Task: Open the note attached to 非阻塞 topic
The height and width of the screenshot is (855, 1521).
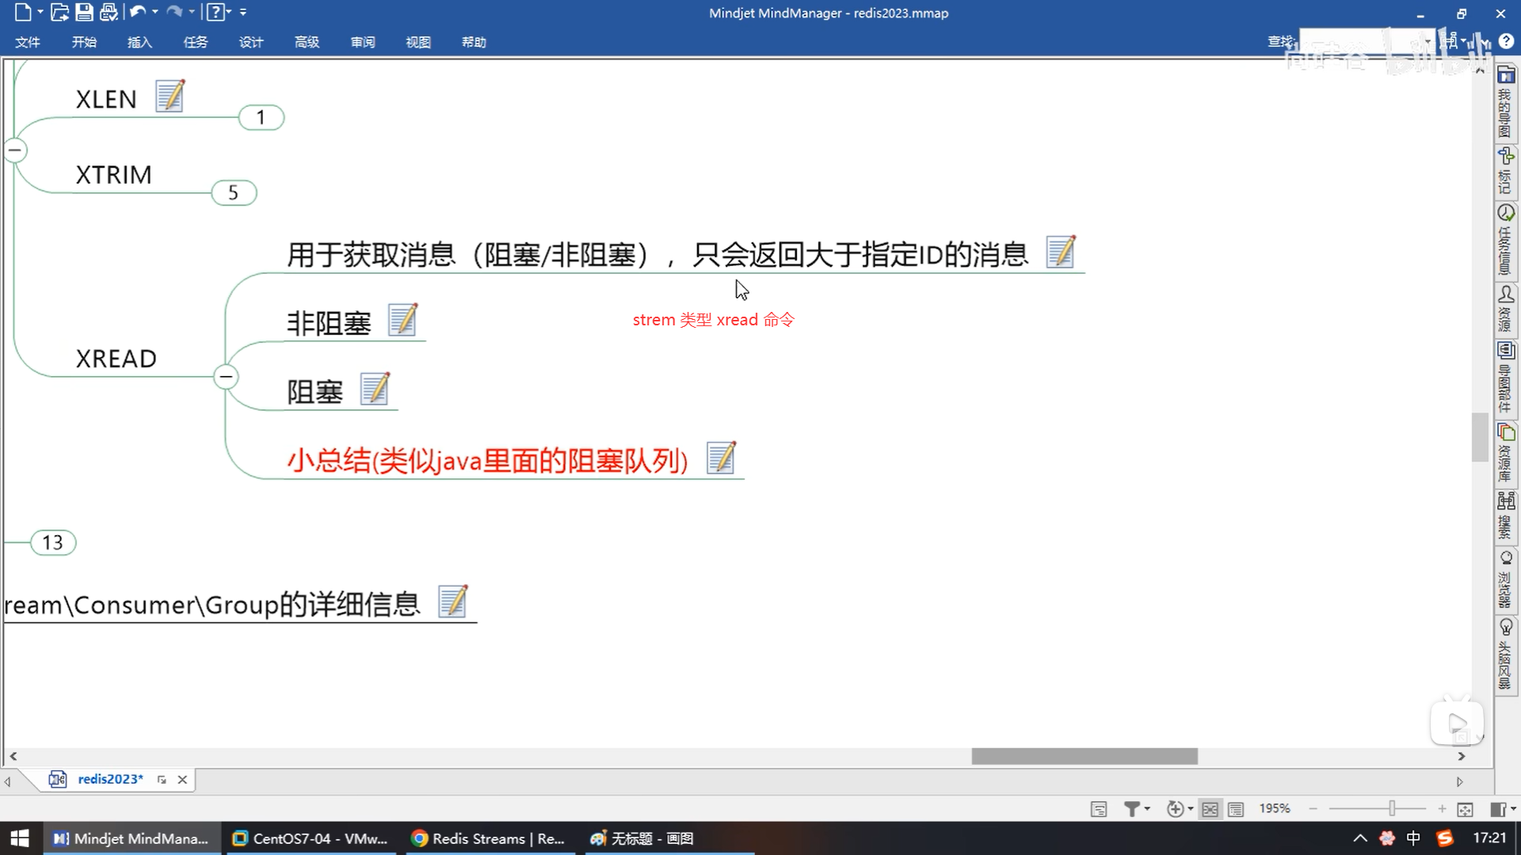Action: point(402,320)
